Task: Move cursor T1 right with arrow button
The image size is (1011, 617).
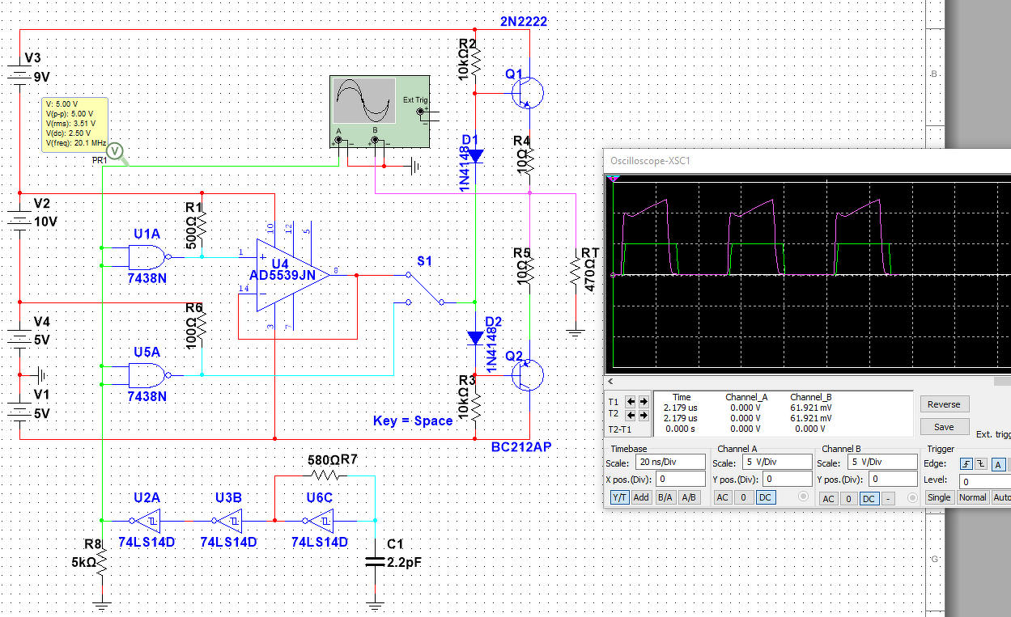Action: (x=644, y=401)
